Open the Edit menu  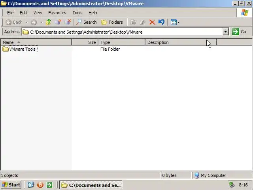[23, 13]
